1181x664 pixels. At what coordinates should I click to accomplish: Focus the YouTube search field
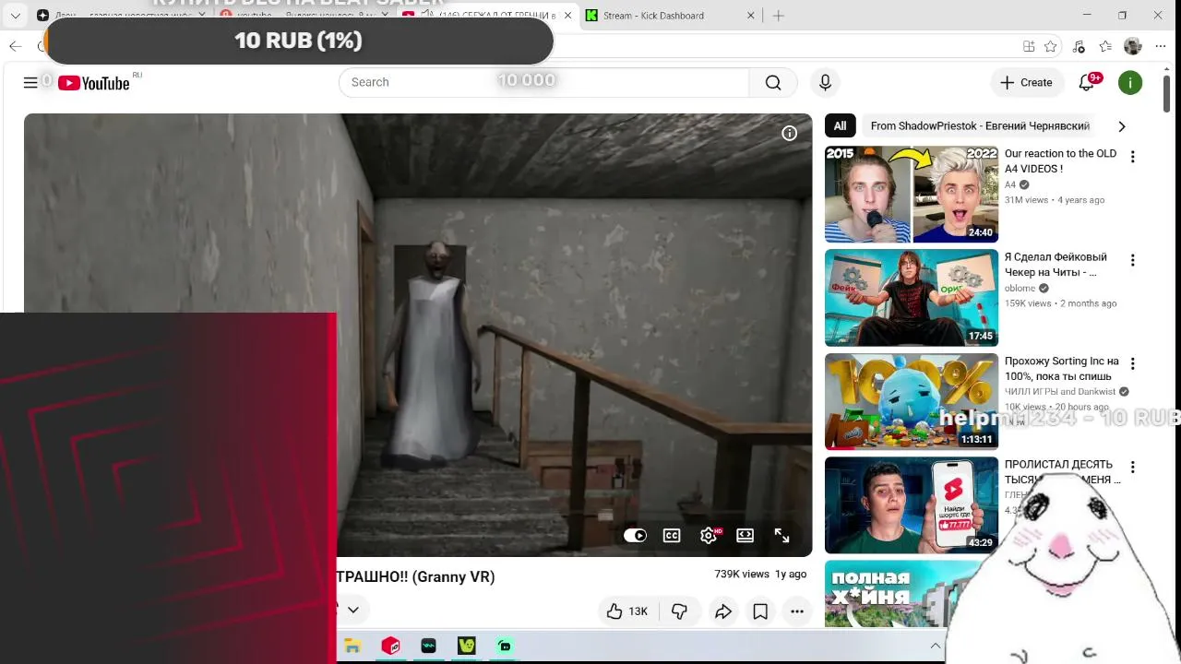pyautogui.click(x=544, y=82)
